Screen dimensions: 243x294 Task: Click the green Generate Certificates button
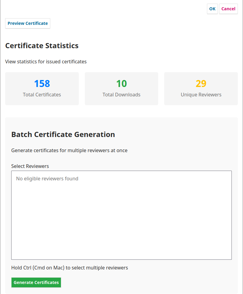(x=36, y=282)
